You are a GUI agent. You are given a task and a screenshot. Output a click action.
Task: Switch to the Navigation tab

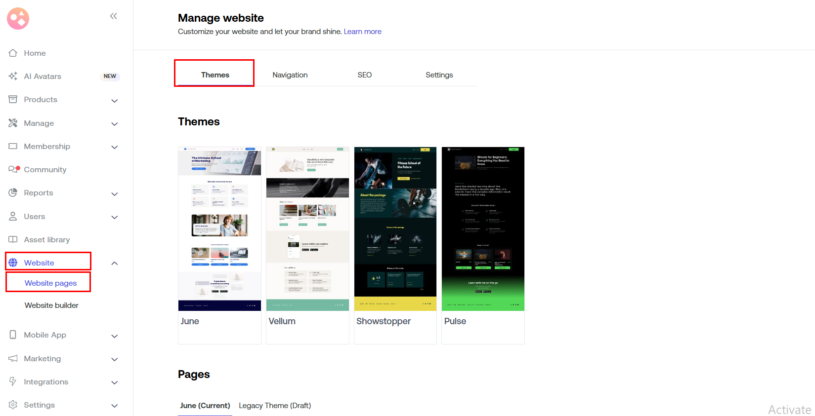coord(290,75)
